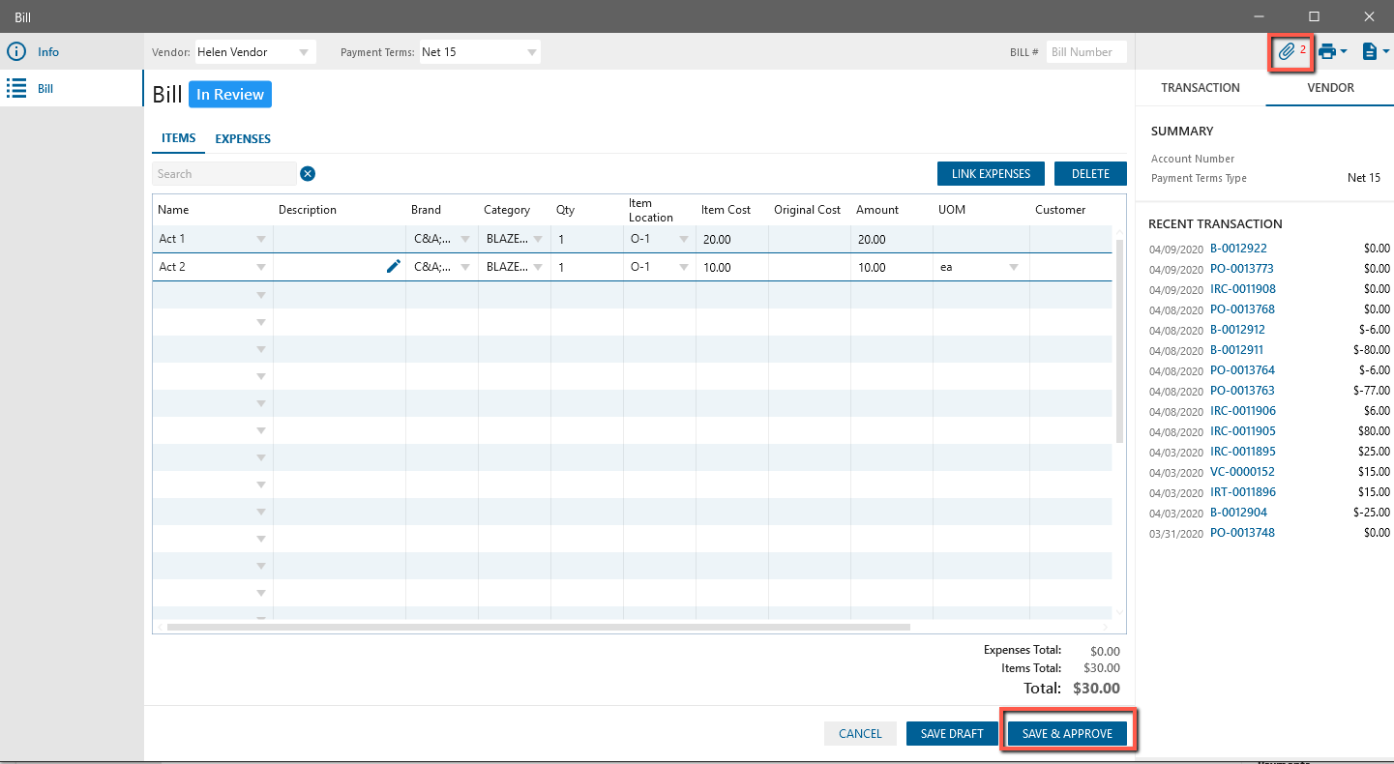This screenshot has width=1394, height=764.
Task: Select the Bill list icon in sidebar
Action: coord(16,89)
